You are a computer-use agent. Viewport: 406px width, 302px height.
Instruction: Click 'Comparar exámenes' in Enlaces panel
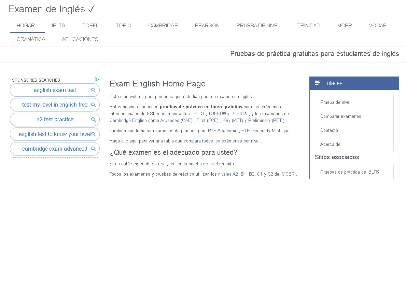pos(340,116)
